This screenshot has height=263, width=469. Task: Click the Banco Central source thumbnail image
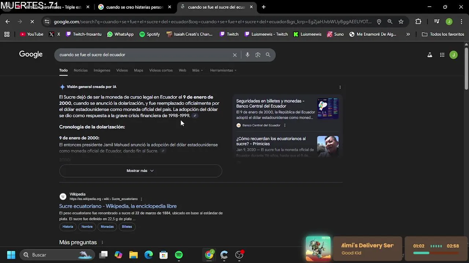click(x=328, y=108)
